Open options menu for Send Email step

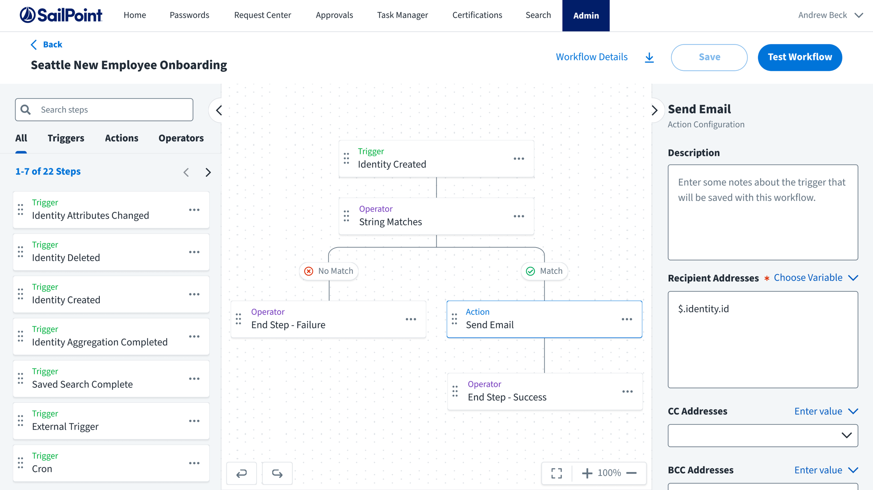pos(627,319)
